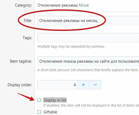139x115 pixels.
Task: Click the category name Отключение рекламы
Action: coord(58,5)
